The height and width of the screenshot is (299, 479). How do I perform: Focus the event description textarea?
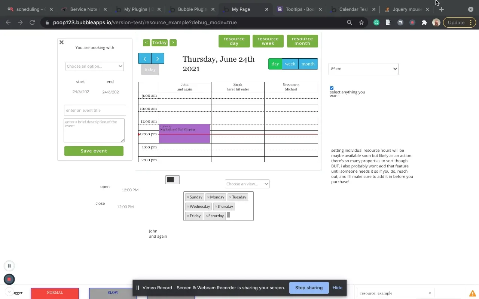click(x=94, y=130)
